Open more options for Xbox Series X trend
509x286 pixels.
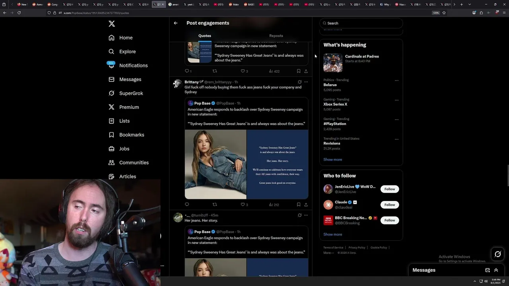(x=396, y=100)
